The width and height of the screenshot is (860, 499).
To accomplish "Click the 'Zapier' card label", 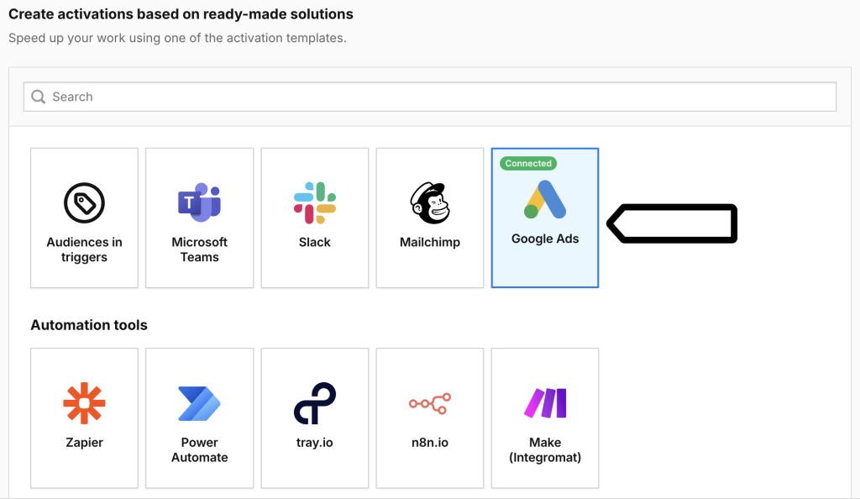I will click(x=85, y=443).
